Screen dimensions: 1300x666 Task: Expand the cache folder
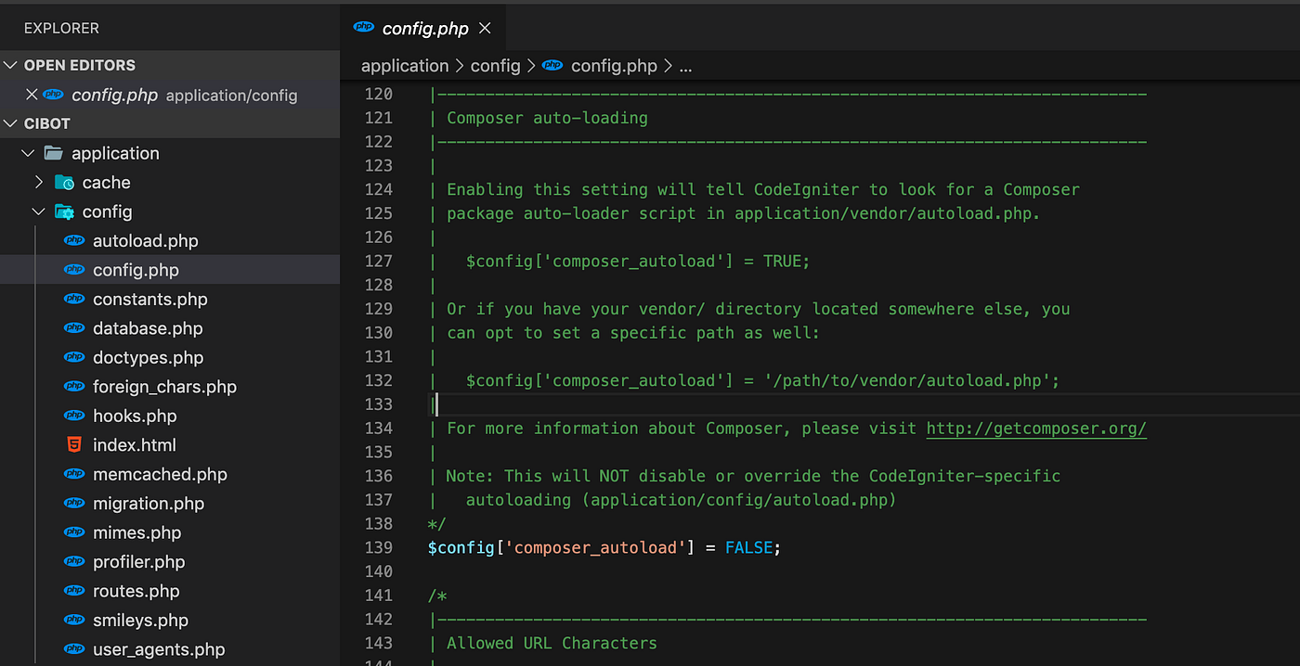pyautogui.click(x=38, y=182)
